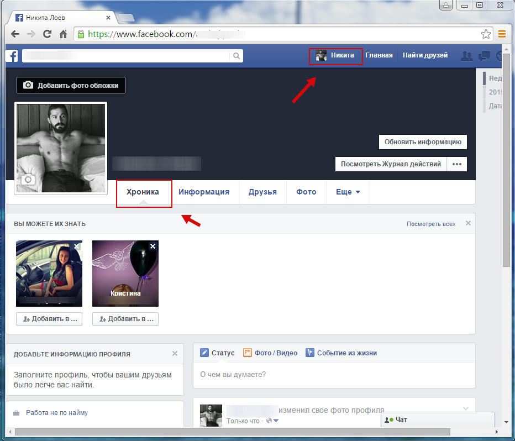The image size is (515, 441).
Task: Bookmark page with the star icon
Action: click(x=486, y=34)
